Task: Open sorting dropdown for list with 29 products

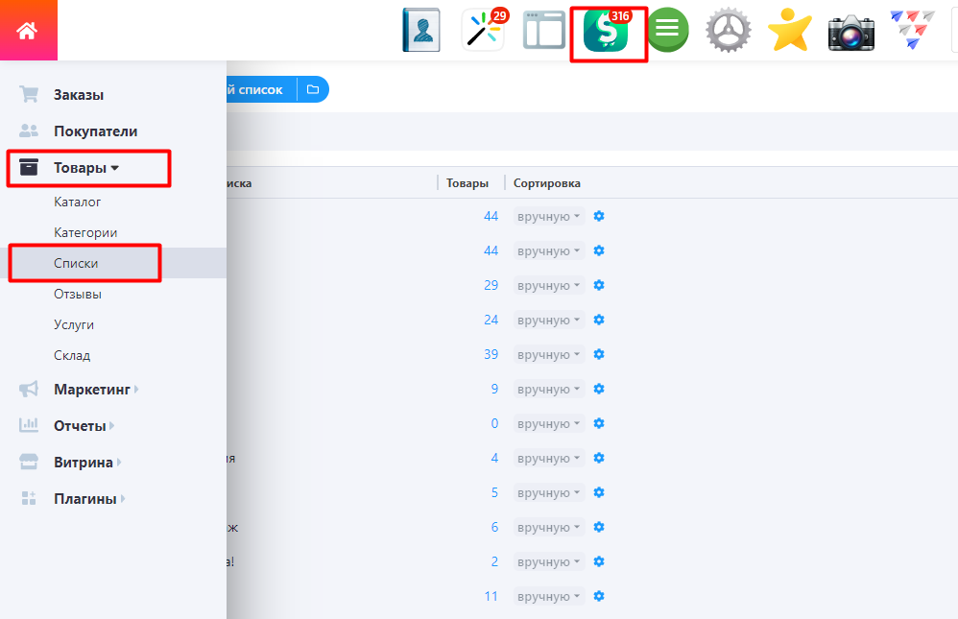Action: [x=548, y=286]
